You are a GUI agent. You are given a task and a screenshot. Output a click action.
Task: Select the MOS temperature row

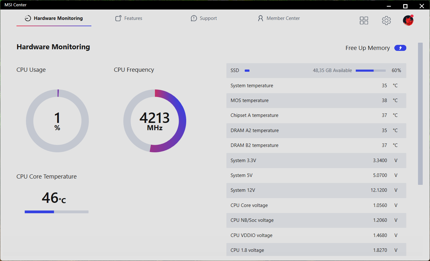coord(316,100)
